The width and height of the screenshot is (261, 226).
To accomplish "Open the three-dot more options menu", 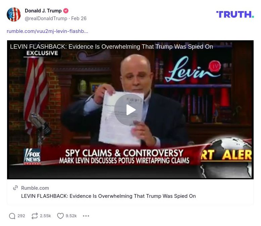I will pos(86,216).
